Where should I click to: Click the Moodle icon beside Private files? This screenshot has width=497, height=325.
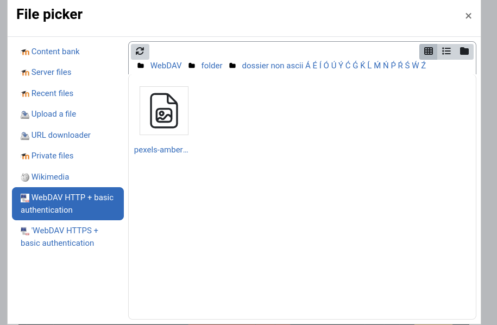point(25,156)
